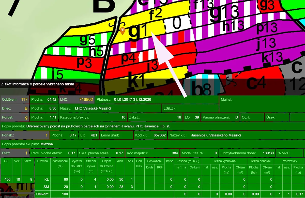Click the 'Celkem:' totals row label

pos(42,194)
